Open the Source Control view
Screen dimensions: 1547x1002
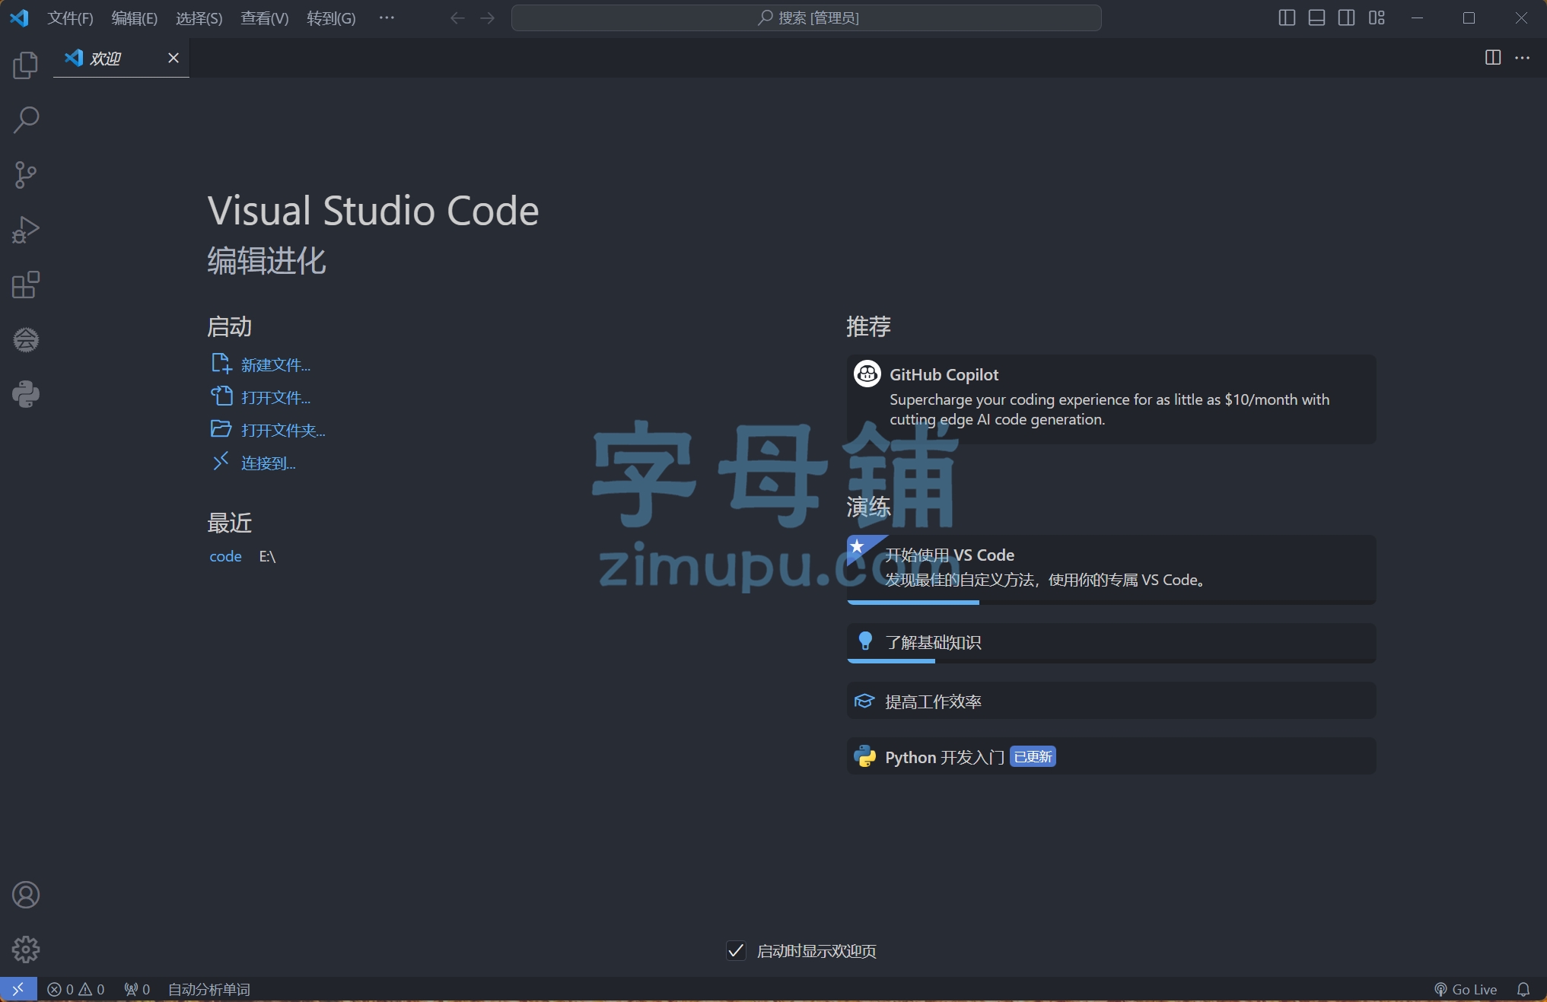[26, 175]
